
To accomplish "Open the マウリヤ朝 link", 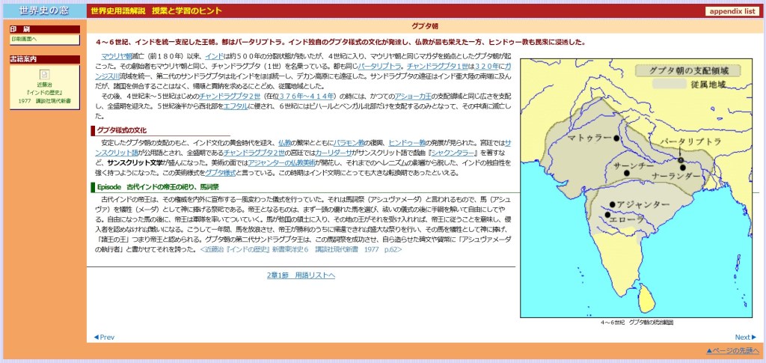I will click(117, 56).
